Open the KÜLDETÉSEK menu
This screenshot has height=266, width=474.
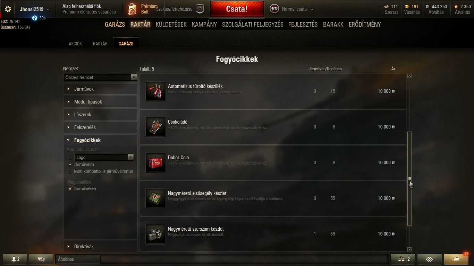171,25
